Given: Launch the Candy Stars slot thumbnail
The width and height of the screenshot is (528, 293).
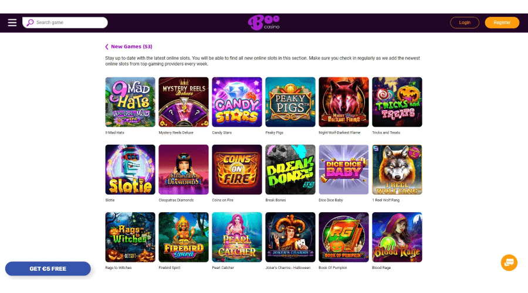Looking at the screenshot, I should click(237, 102).
